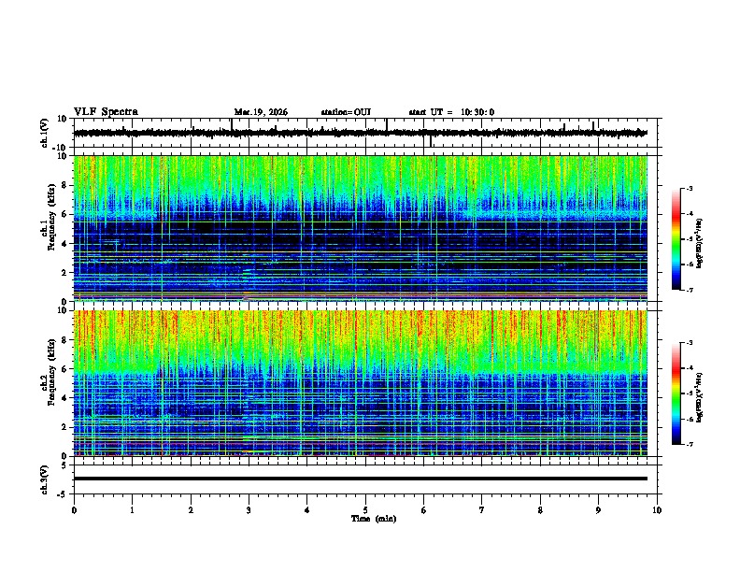This screenshot has height=572, width=740.
Task: Click the ch.1 colorbar 'log(PSD)' unit label
Action: click(x=700, y=243)
